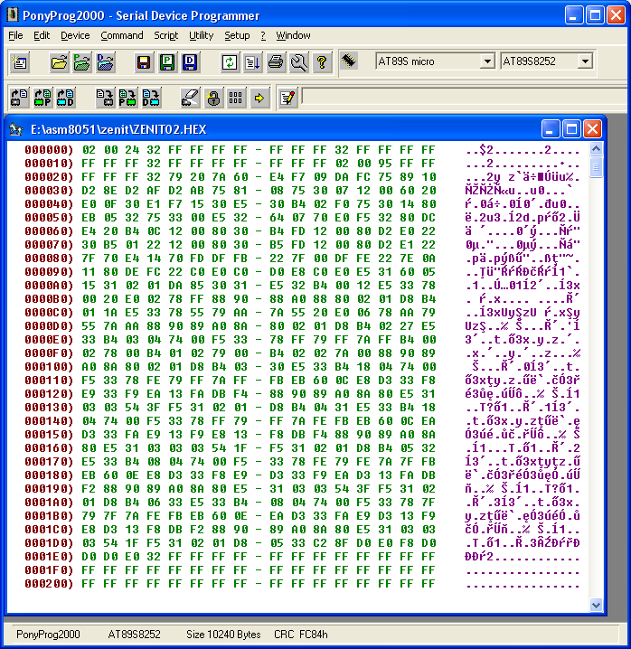
Task: Open the Window menu
Action: (x=293, y=35)
